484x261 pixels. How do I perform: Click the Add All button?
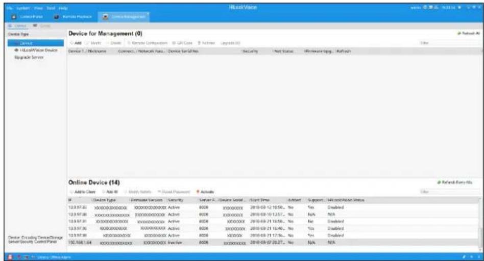click(x=110, y=192)
